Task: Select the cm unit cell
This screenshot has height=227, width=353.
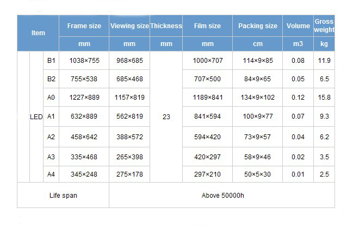Action: [x=258, y=44]
